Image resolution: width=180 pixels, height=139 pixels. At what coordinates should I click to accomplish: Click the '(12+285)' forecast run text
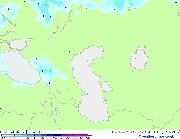tap(171, 132)
